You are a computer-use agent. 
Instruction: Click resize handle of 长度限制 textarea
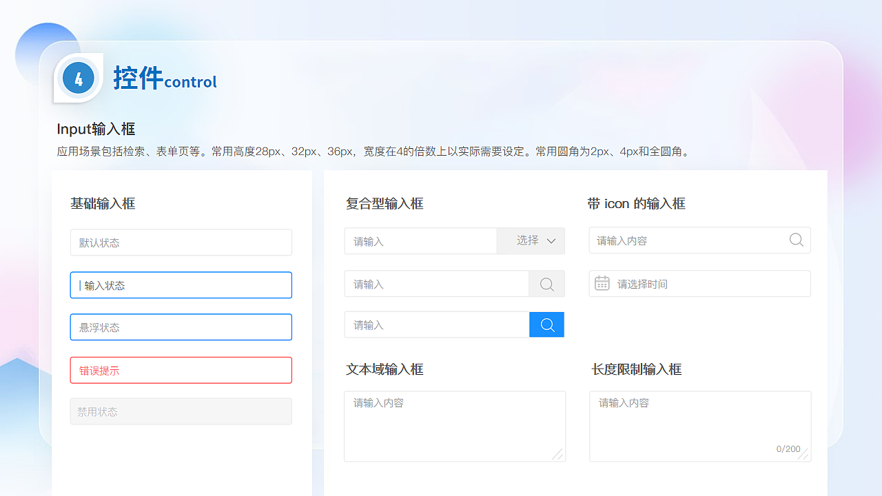pyautogui.click(x=803, y=454)
